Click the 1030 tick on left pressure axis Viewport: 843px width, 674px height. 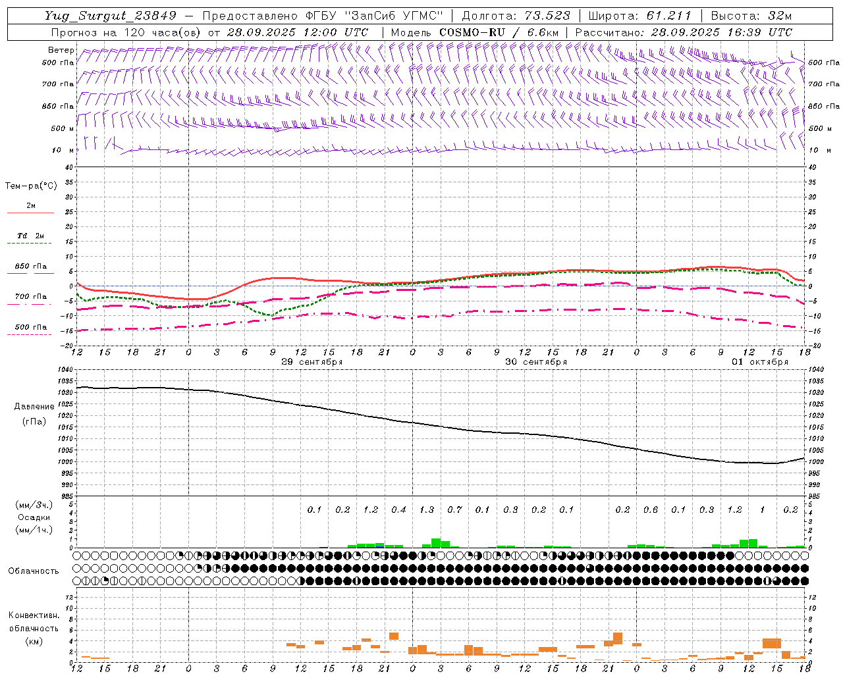65,393
